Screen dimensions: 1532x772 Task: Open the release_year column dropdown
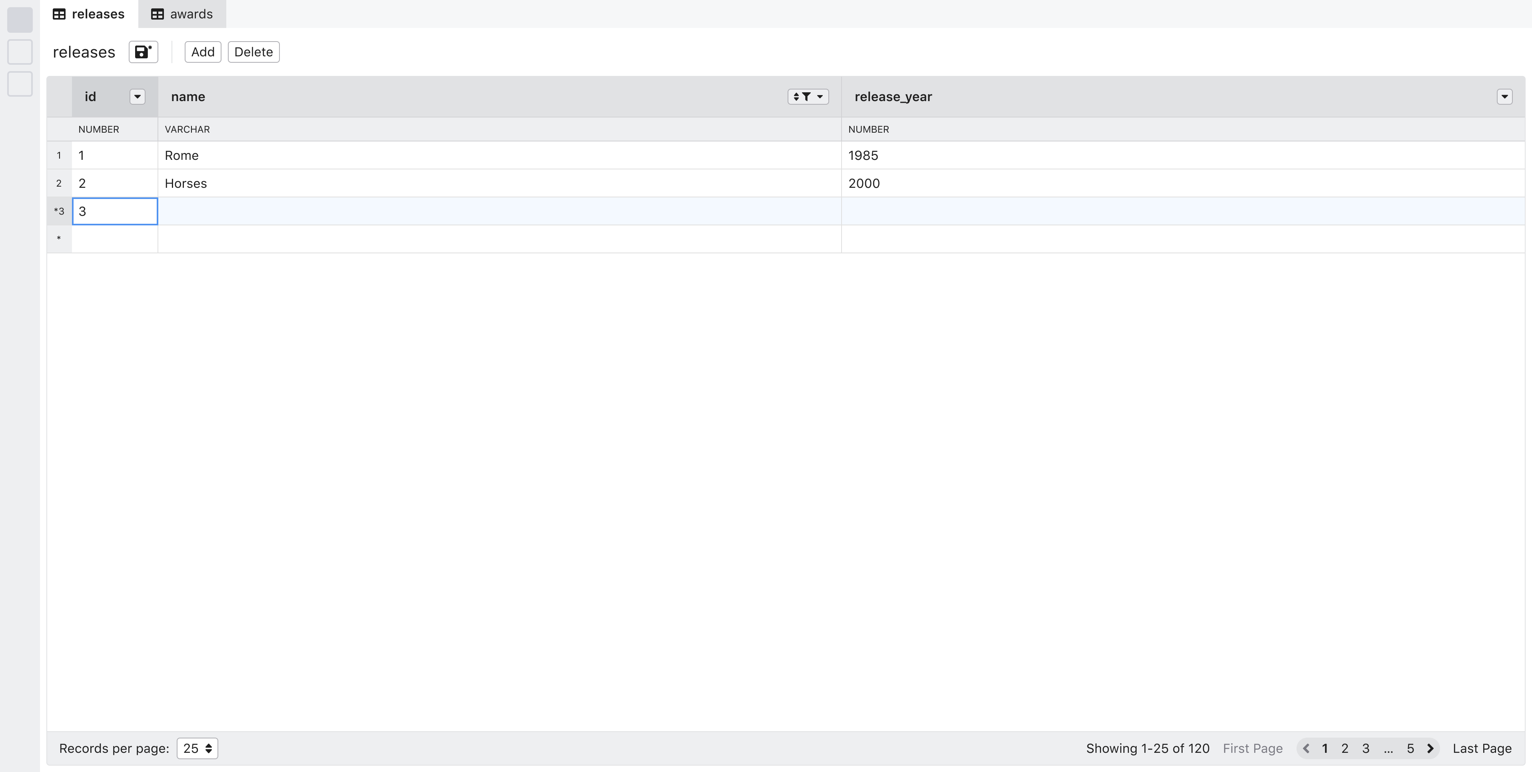coord(1504,97)
